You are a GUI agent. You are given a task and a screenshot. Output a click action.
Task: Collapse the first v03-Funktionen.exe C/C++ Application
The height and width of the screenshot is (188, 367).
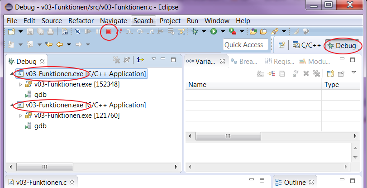click(x=12, y=74)
